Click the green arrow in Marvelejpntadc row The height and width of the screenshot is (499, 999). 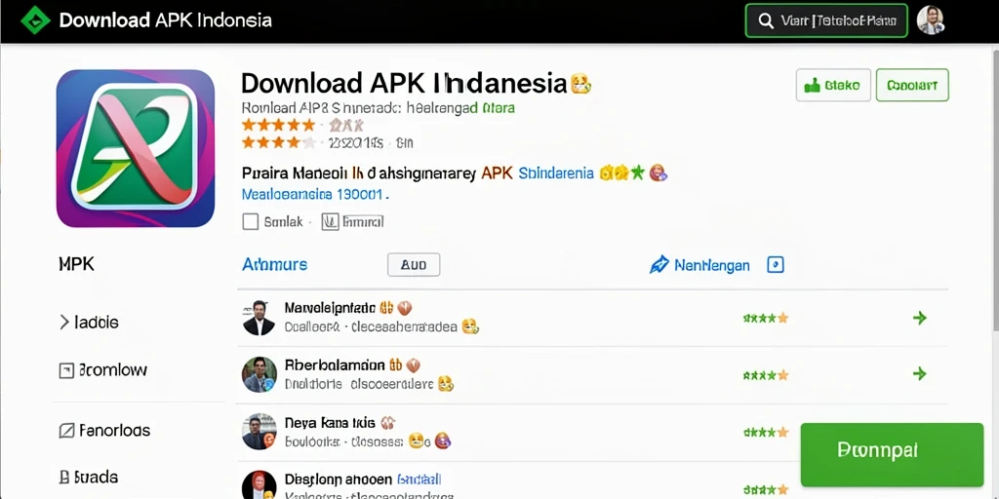[919, 318]
